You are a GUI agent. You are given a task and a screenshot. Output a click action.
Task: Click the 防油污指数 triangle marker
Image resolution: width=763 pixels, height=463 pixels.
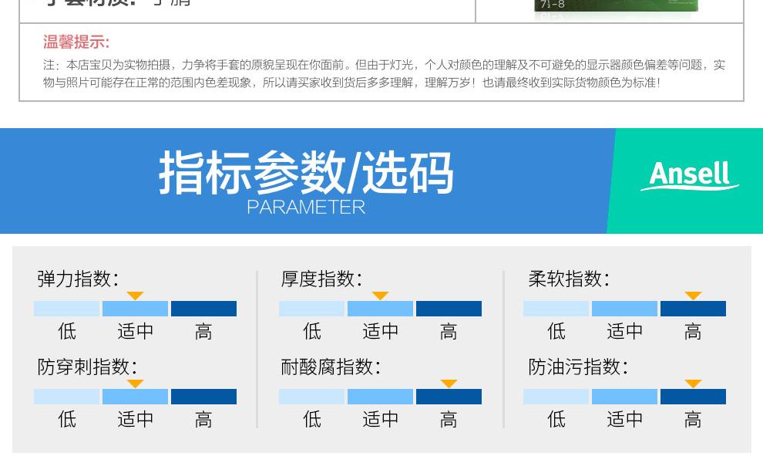[x=692, y=384]
